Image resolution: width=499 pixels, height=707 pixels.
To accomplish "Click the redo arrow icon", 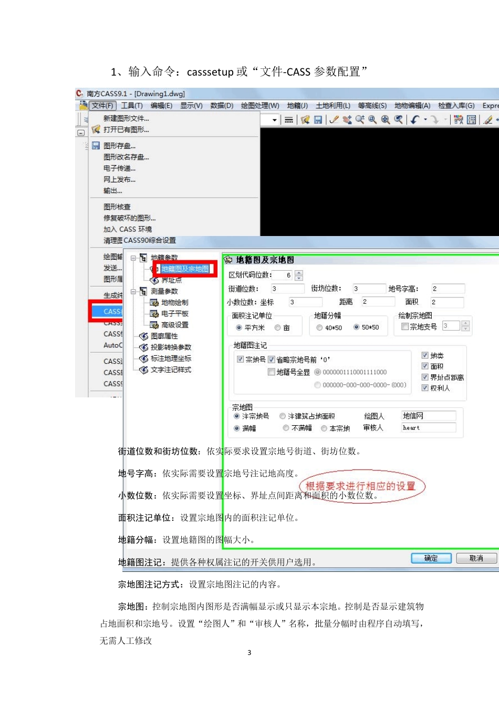I will [434, 120].
